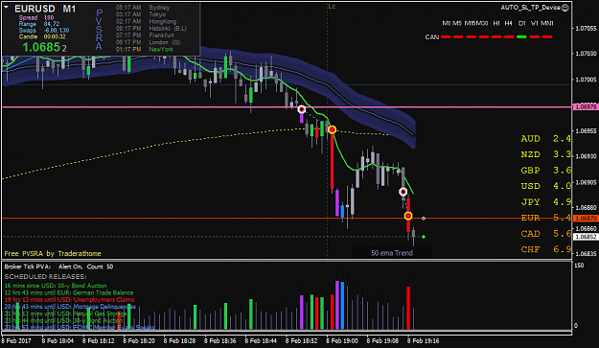Click the EUR currency strength entry

pos(546,218)
